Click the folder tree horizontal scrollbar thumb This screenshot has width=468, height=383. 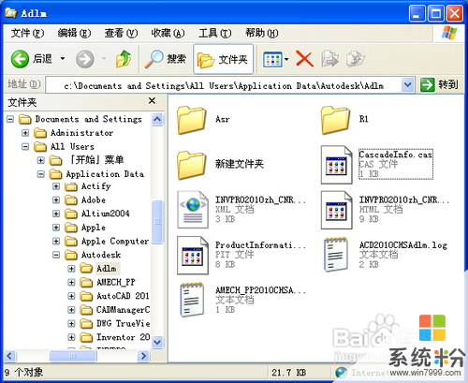[x=73, y=356]
